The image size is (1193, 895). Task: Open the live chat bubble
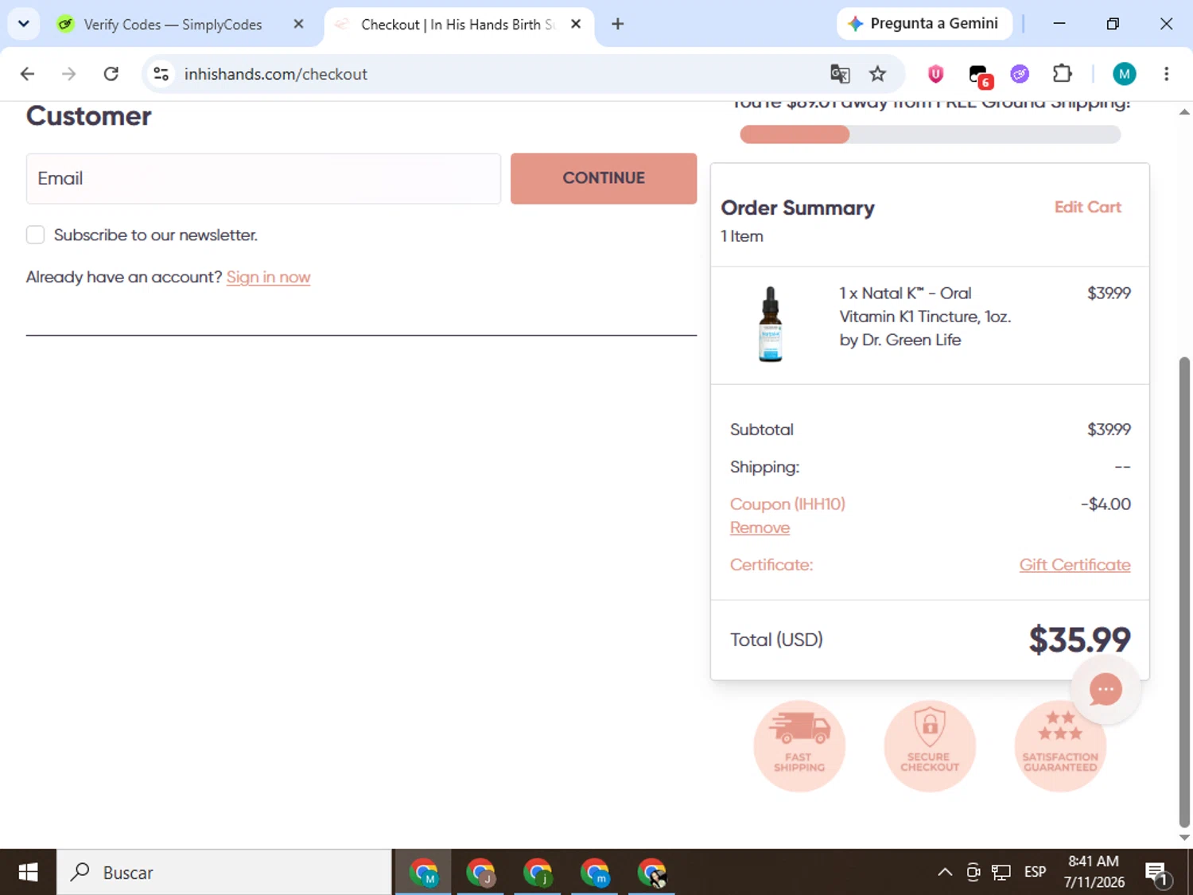pos(1106,690)
